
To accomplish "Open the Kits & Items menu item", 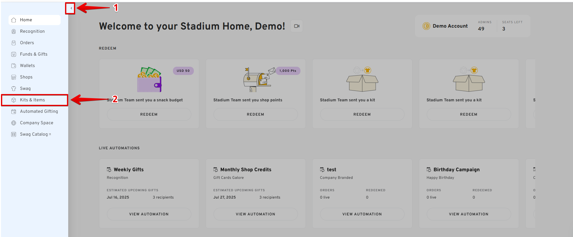I will (x=32, y=100).
